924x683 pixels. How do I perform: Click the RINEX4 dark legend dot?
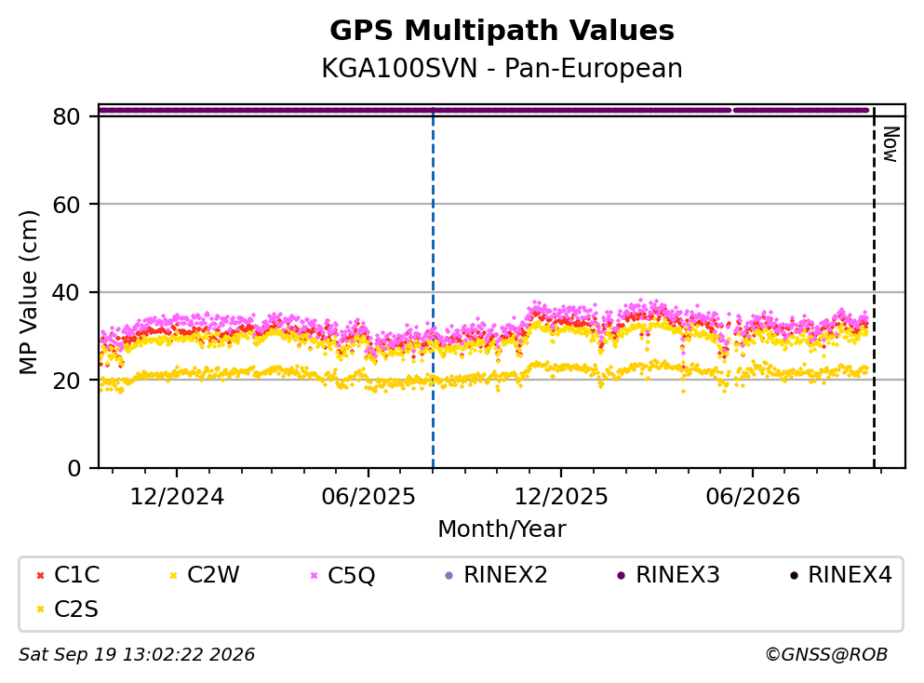click(794, 575)
